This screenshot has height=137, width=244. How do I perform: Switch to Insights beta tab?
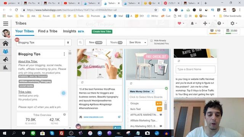74,31
